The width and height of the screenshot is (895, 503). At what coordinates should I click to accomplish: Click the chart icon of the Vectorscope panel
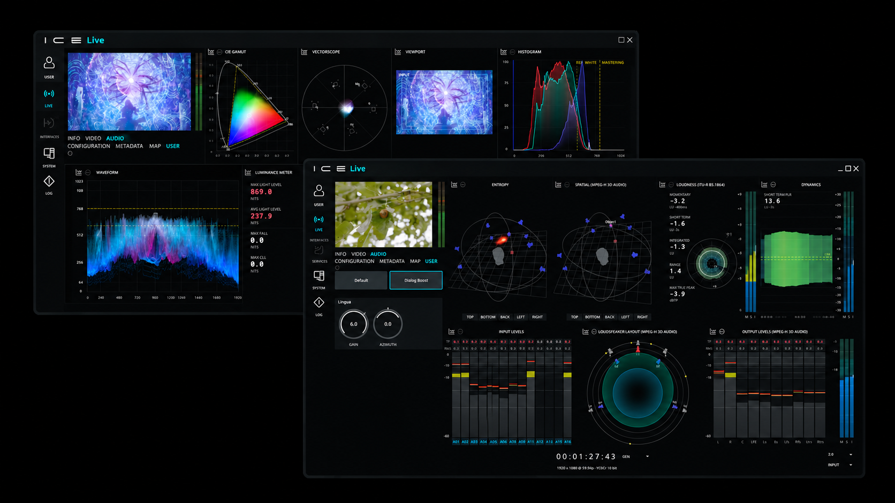[x=304, y=52]
